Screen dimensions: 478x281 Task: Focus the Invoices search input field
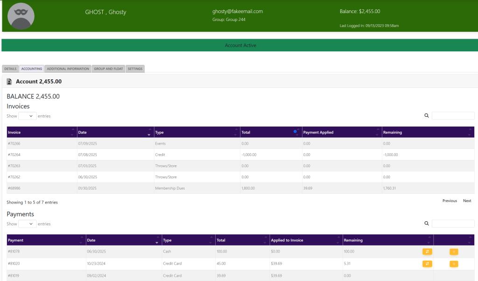click(x=453, y=116)
